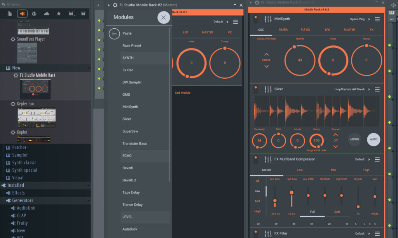The width and height of the screenshot is (398, 238).
Task: Select the Kepler Exo plugin thumbnail
Action: pyautogui.click(x=37, y=118)
